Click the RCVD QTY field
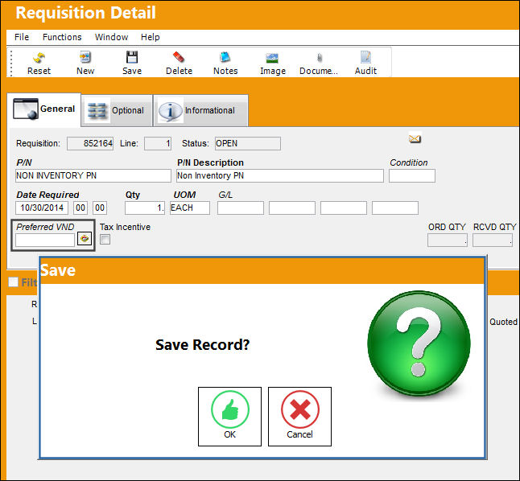 coord(493,240)
